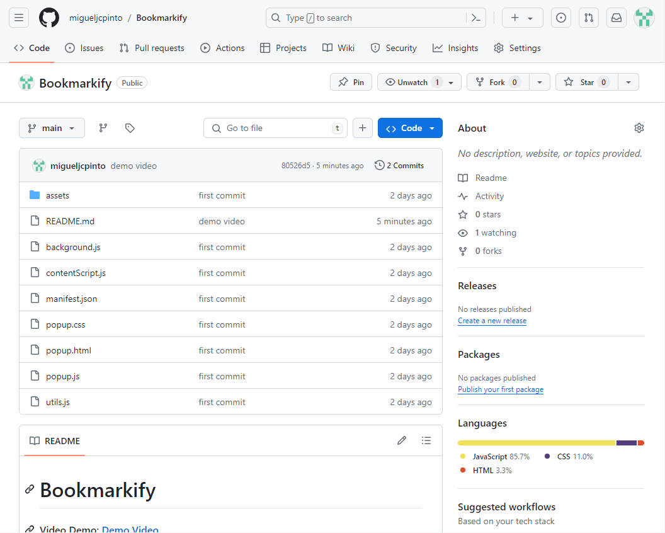Expand the blue Code clone dropdown
The width and height of the screenshot is (665, 533).
[410, 128]
